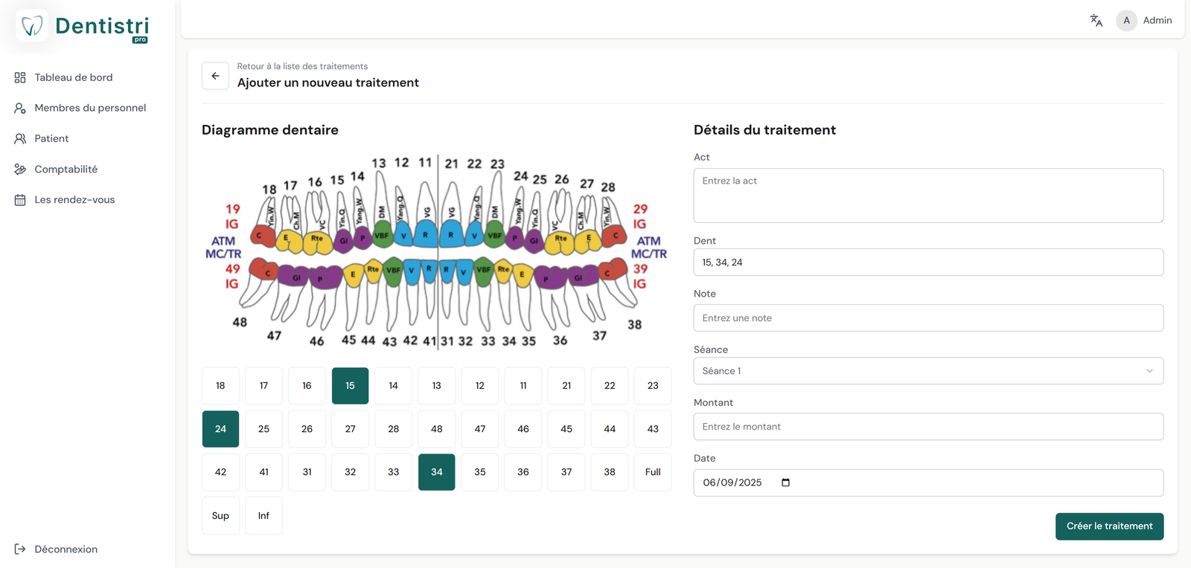Viewport: 1191px width, 568px height.
Task: Open Tableau de bord menu item
Action: pyautogui.click(x=74, y=77)
